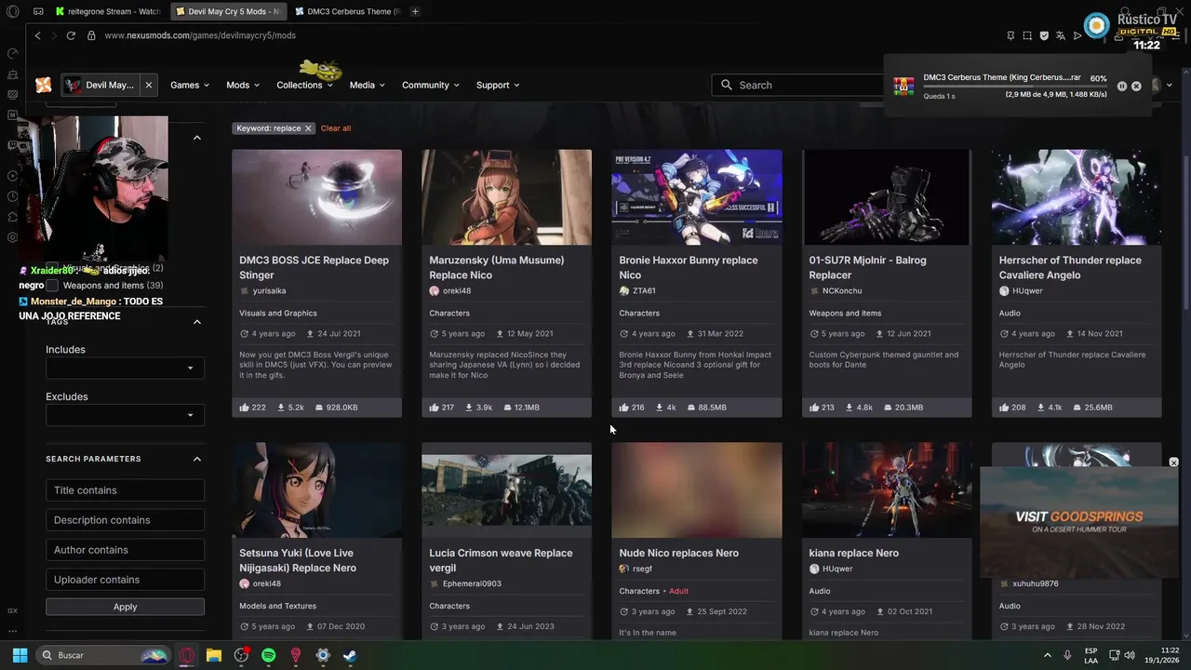This screenshot has height=670, width=1191.
Task: Open Spotify from the taskbar
Action: 268,655
